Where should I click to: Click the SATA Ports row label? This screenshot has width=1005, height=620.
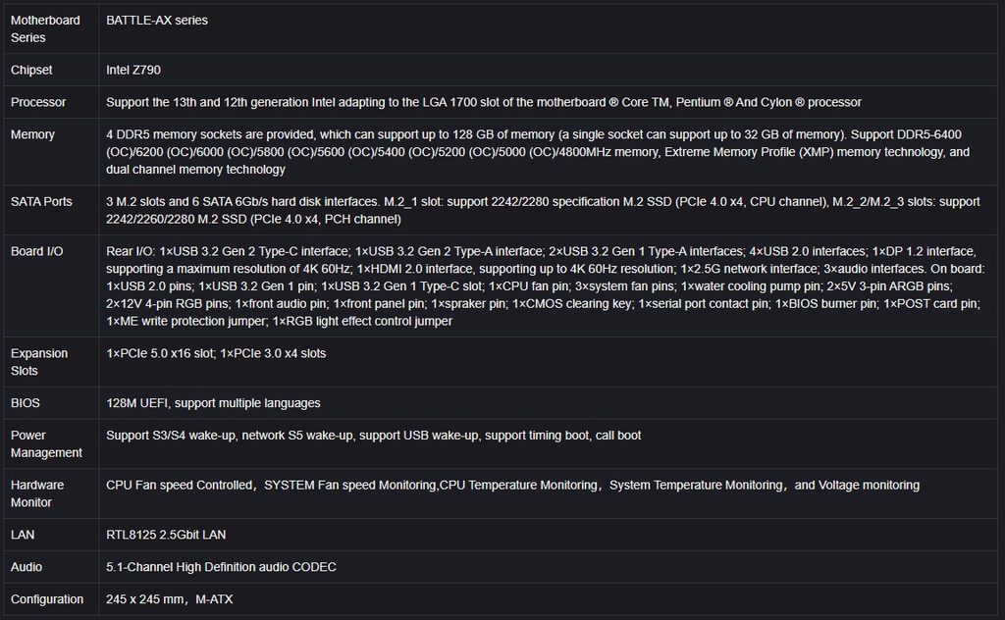click(41, 201)
